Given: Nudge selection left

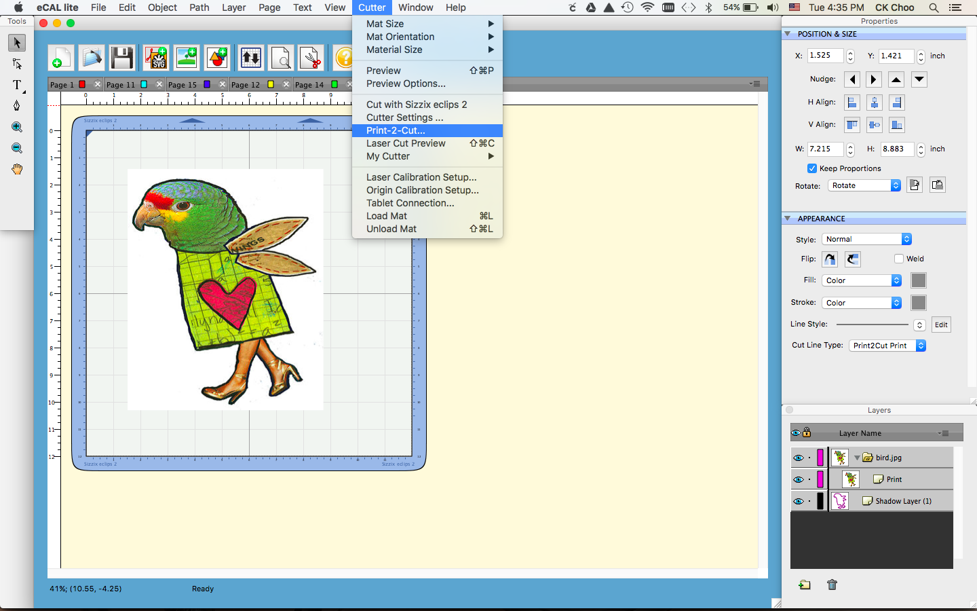Looking at the screenshot, I should [852, 79].
